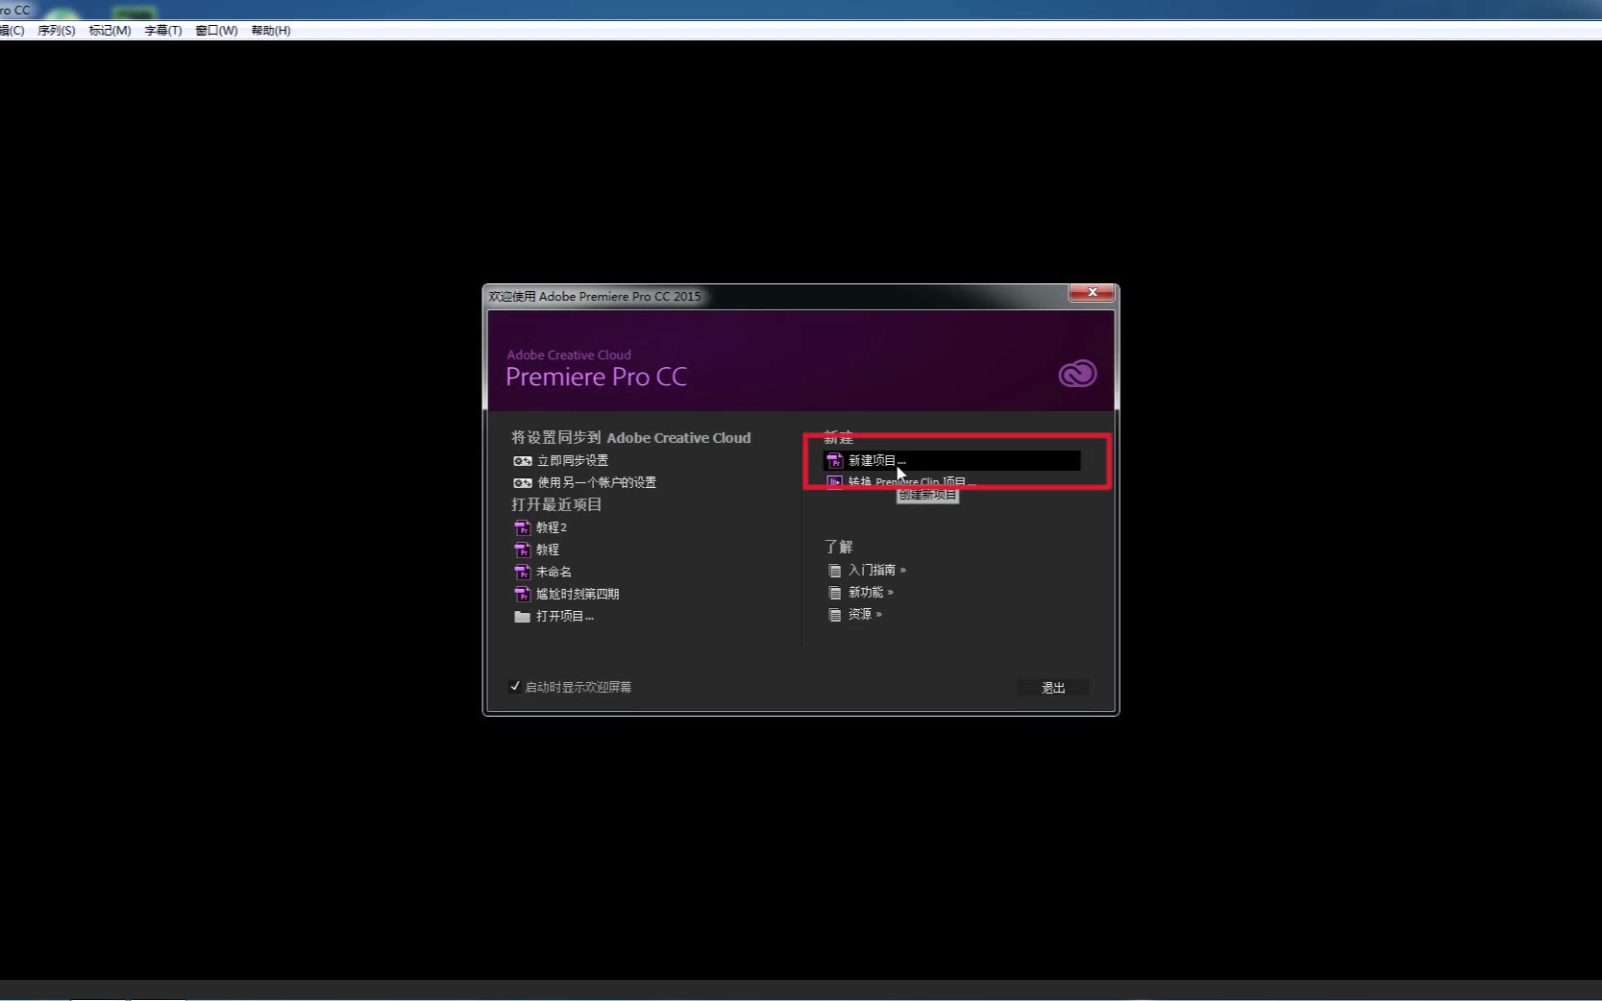The width and height of the screenshot is (1602, 1001).
Task: Click the Pr icon next to 教程
Action: pos(522,549)
